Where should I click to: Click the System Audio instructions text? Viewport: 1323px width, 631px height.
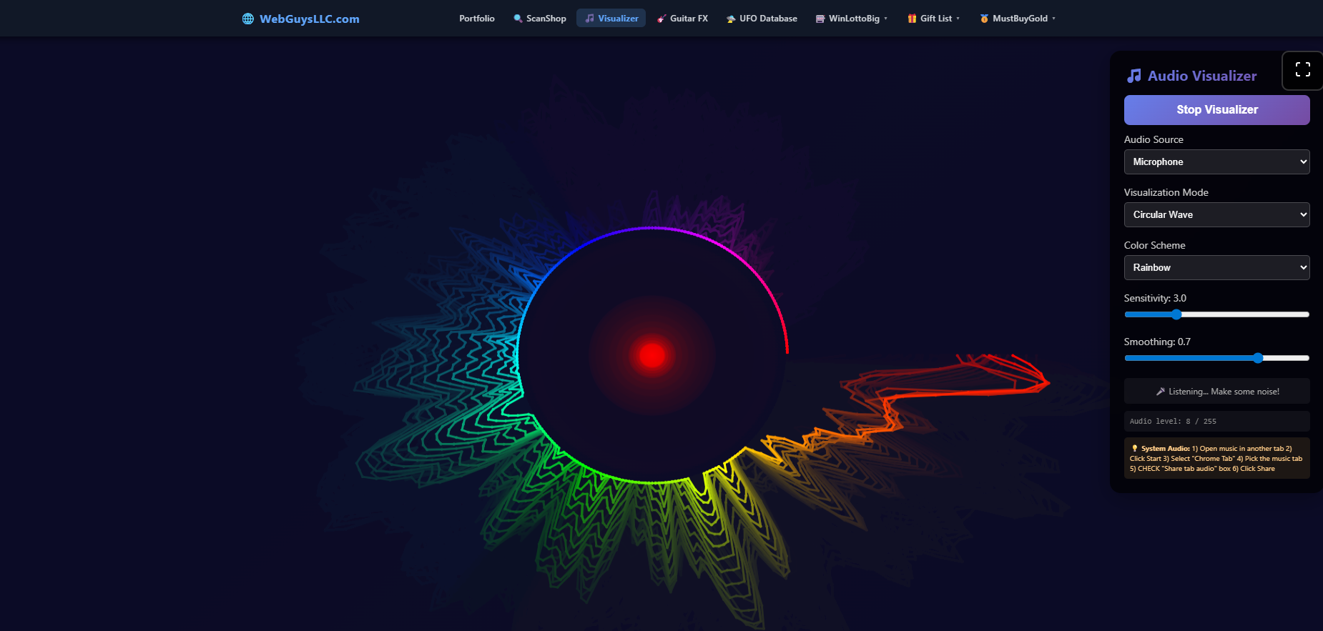pyautogui.click(x=1216, y=459)
